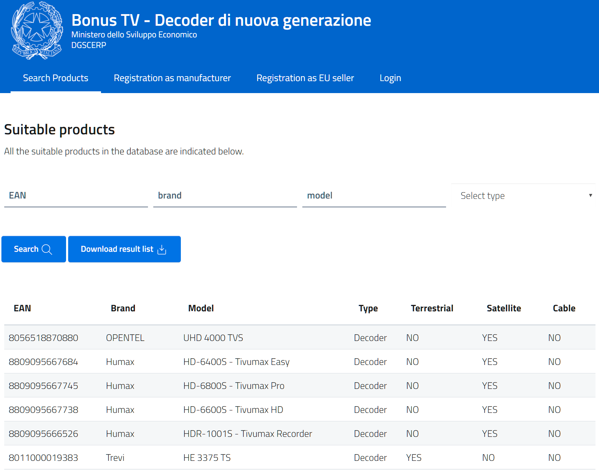Open the Search Products tab
Screen dimensions: 599x470
(x=55, y=78)
